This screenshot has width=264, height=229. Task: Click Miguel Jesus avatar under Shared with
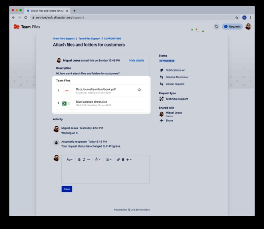[x=161, y=114]
